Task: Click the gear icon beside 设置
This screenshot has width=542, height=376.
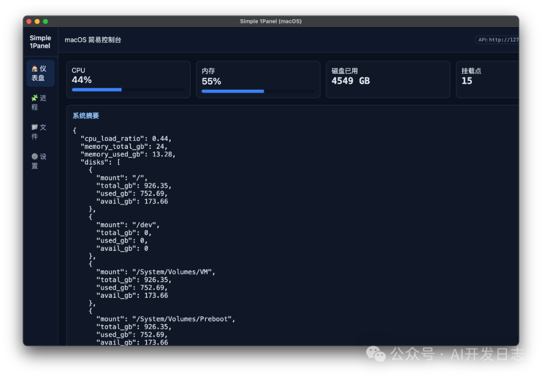Action: pyautogui.click(x=35, y=156)
